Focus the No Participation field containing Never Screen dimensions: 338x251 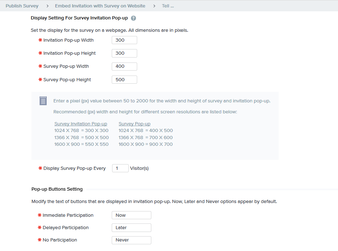click(131, 240)
